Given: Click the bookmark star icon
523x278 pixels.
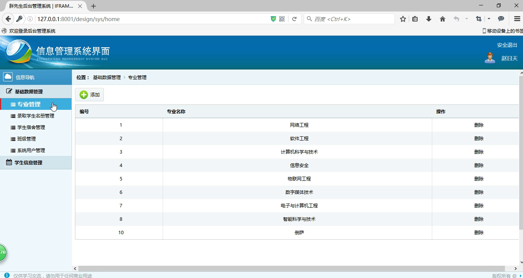Looking at the screenshot, I should click(403, 19).
